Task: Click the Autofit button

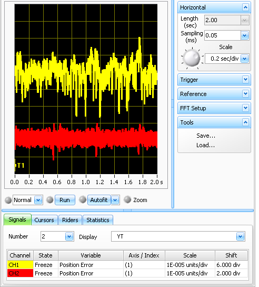Action: tap(99, 200)
